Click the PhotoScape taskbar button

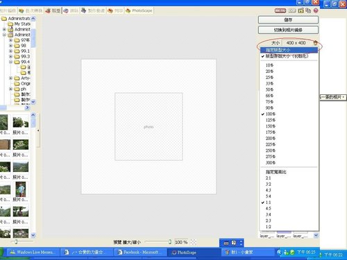point(194,252)
